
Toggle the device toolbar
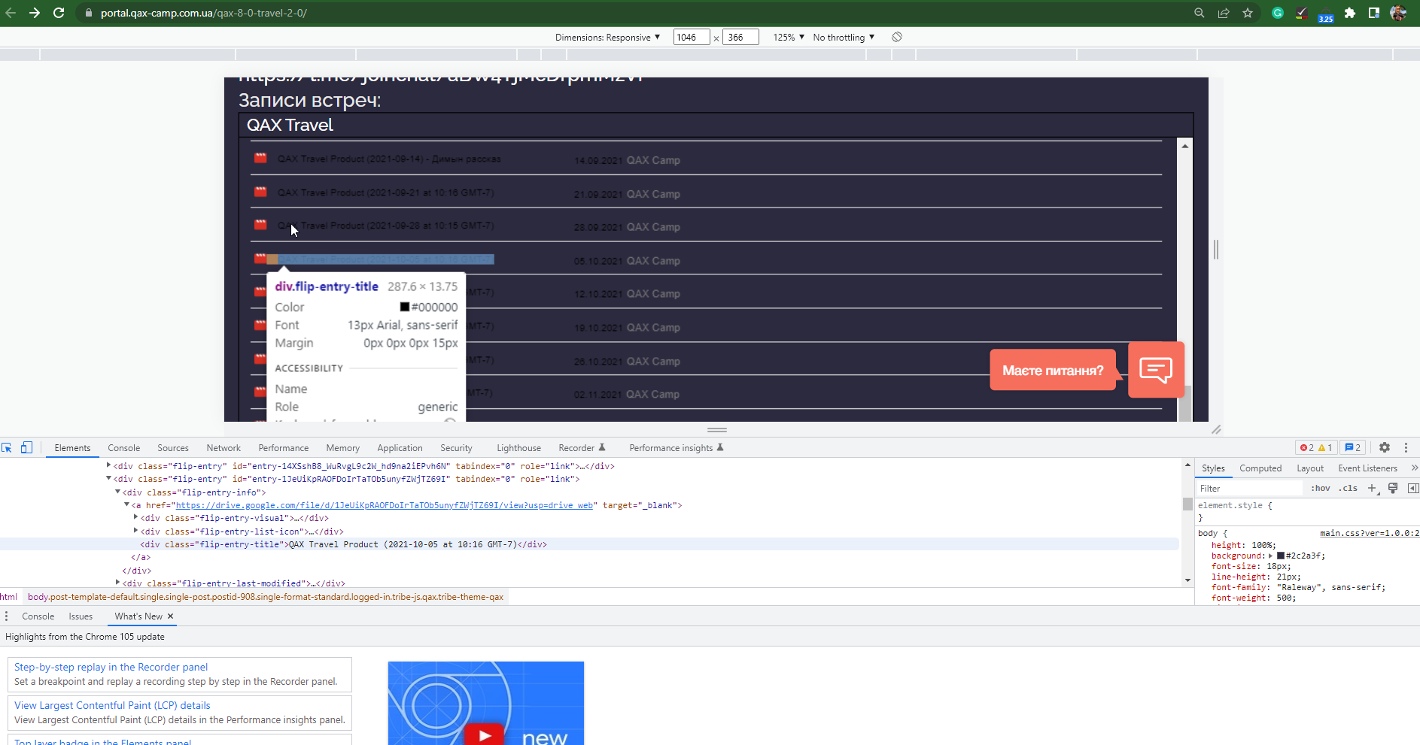(26, 447)
